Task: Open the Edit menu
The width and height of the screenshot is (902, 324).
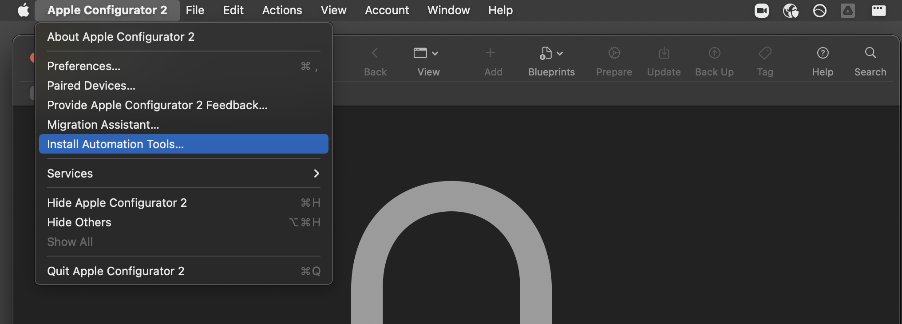Action: [233, 10]
